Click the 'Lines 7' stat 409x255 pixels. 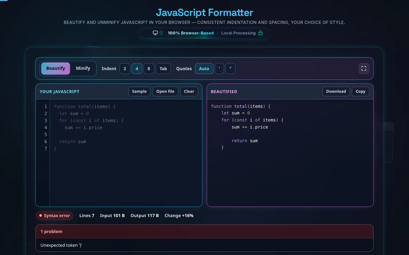point(87,215)
